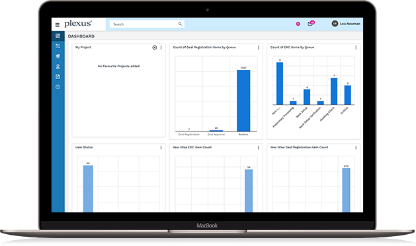This screenshot has width=416, height=246.
Task: Open the inbox icon with pink badge
Action: pos(310,24)
